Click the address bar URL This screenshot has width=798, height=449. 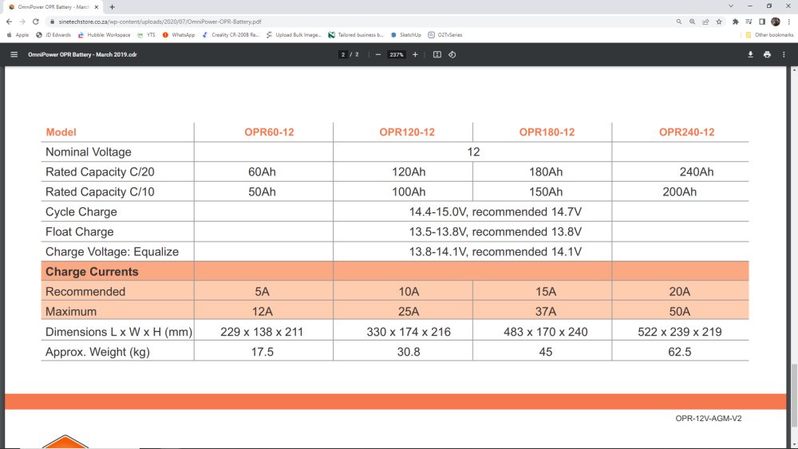point(160,22)
